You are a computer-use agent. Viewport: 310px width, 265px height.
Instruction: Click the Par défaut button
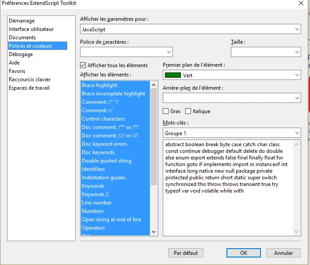[186, 253]
